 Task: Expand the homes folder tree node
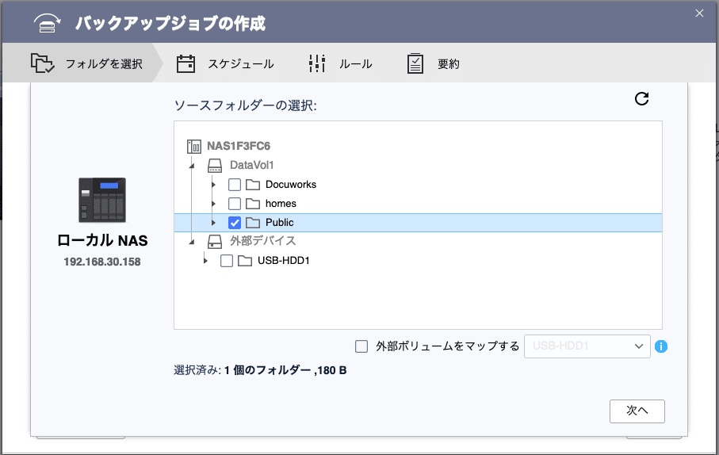(x=213, y=204)
